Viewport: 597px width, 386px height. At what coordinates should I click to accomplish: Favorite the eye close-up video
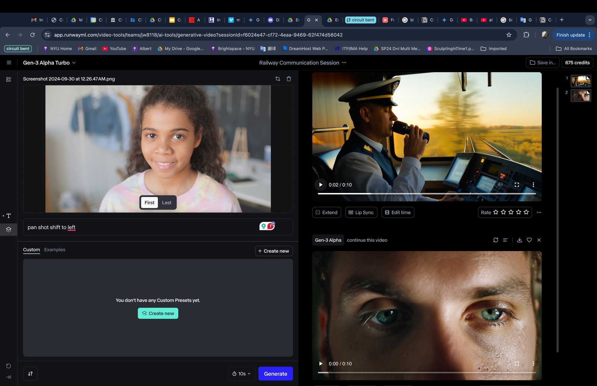tap(529, 240)
